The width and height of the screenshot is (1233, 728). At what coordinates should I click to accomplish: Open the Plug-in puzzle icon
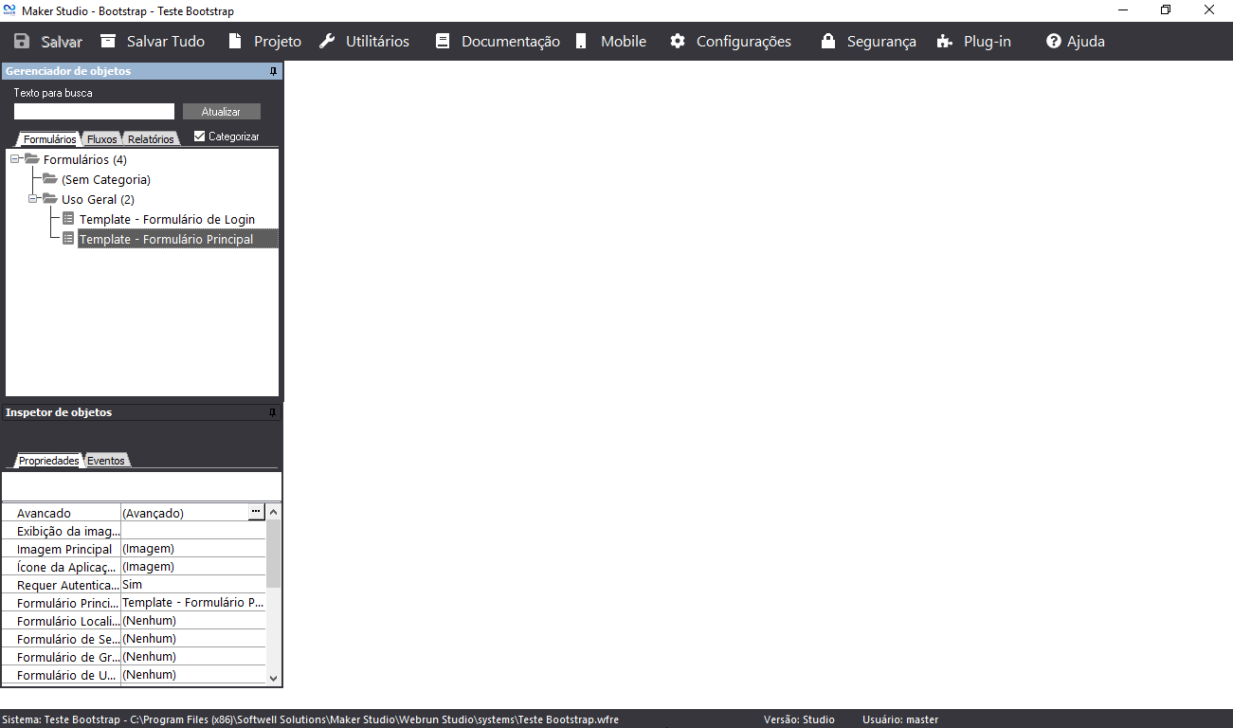[945, 42]
